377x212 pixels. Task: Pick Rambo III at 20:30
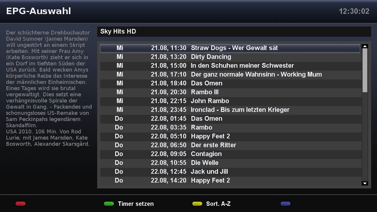[205, 92]
